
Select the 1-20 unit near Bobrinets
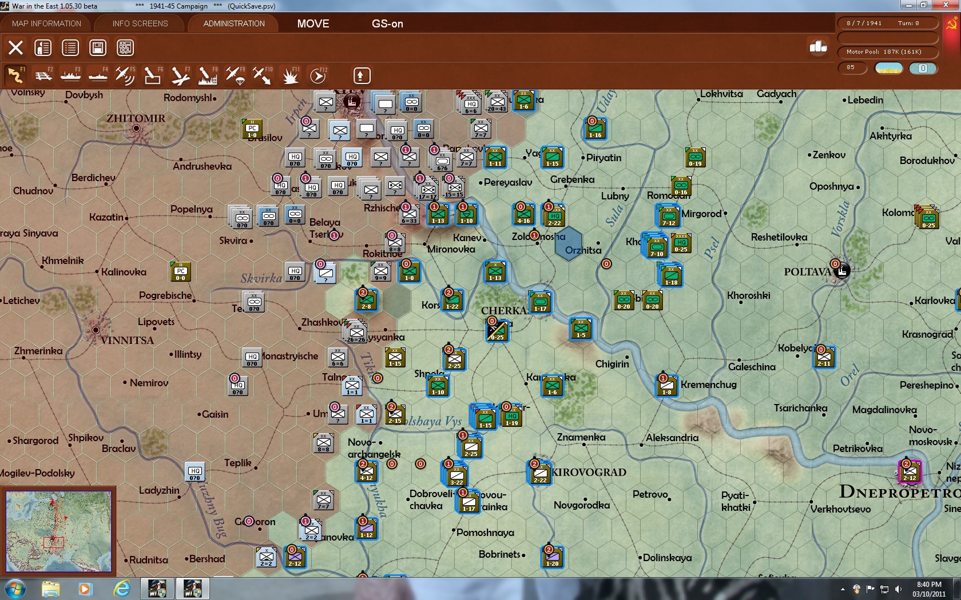point(552,557)
